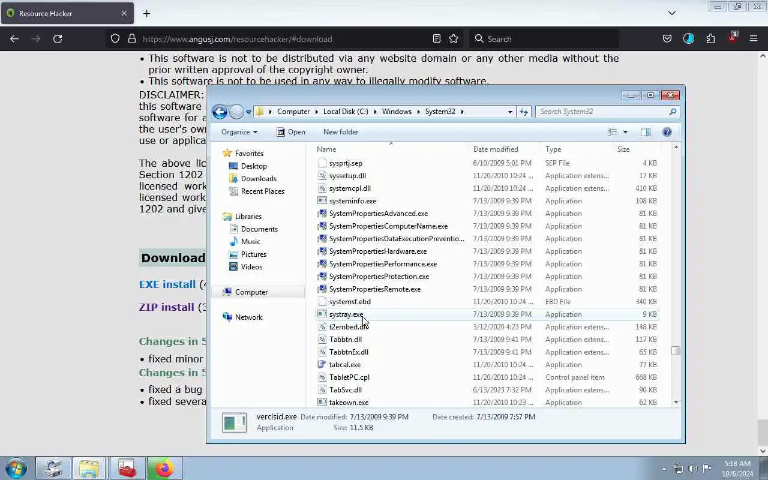Click the Firefox taskbar icon
The height and width of the screenshot is (480, 768).
(x=164, y=469)
